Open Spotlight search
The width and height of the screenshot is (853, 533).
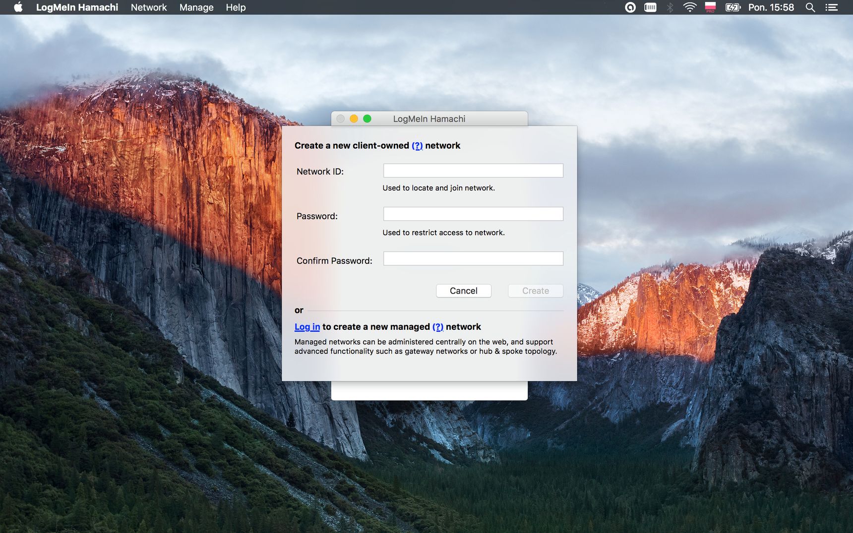pyautogui.click(x=810, y=7)
